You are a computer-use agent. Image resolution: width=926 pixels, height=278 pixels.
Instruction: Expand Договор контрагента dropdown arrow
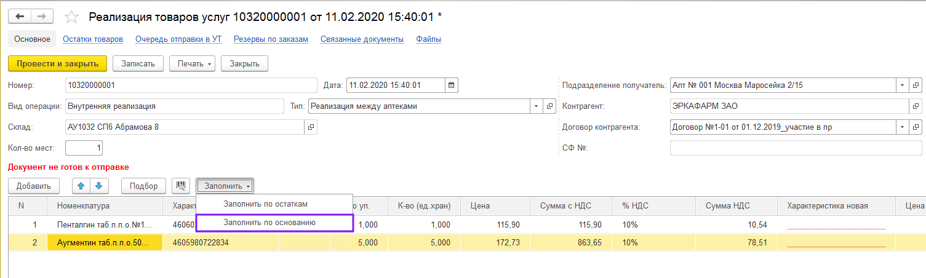click(x=902, y=127)
